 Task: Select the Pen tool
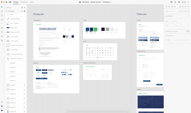pos(2,28)
